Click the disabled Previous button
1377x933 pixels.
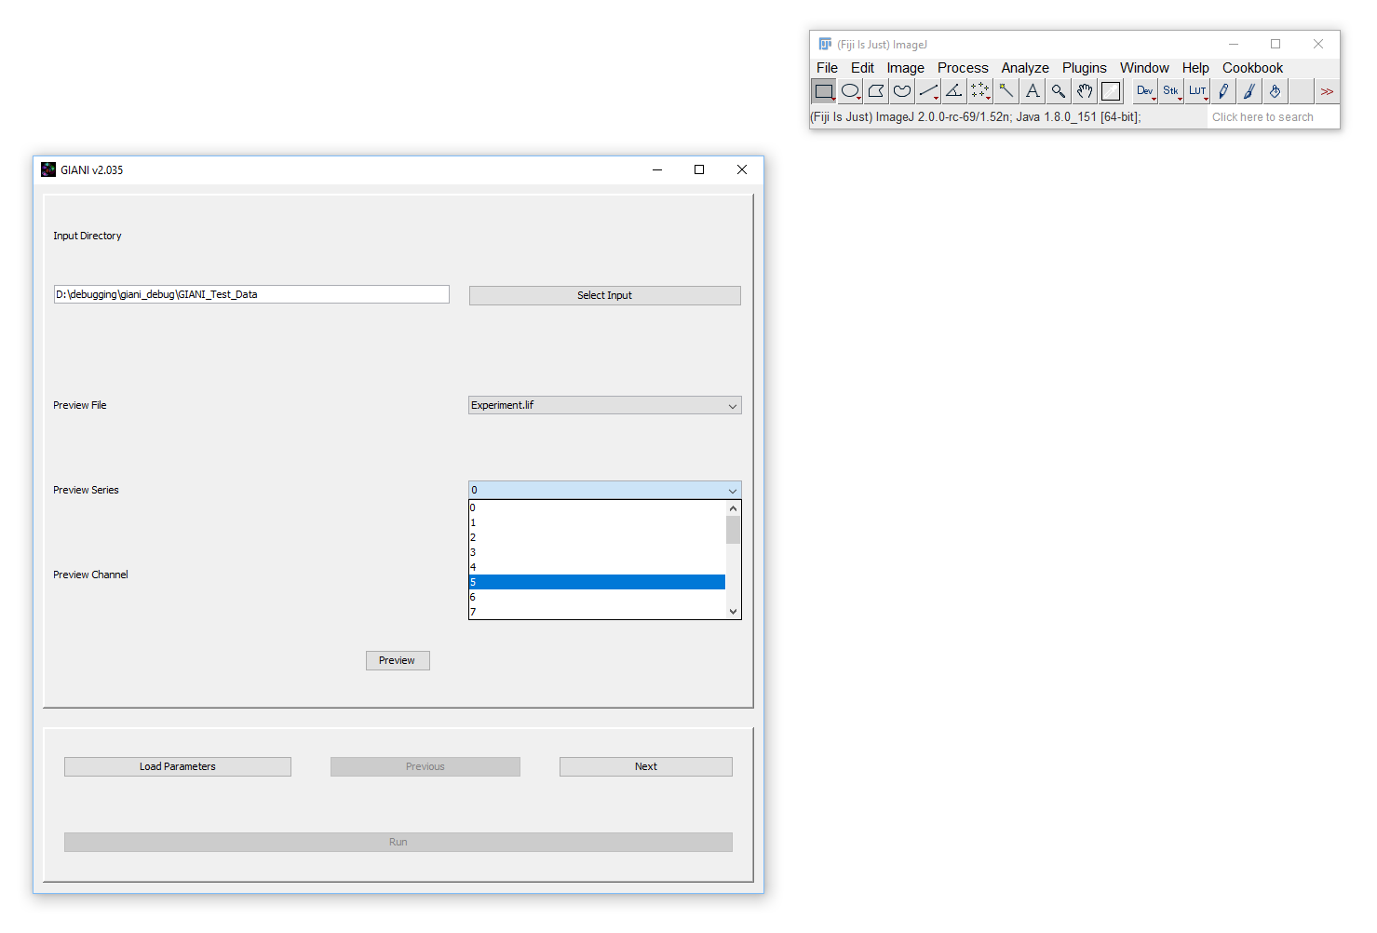pos(425,766)
